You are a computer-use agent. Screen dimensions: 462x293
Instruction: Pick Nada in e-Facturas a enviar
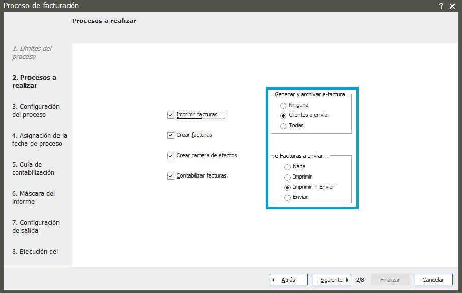pyautogui.click(x=287, y=167)
